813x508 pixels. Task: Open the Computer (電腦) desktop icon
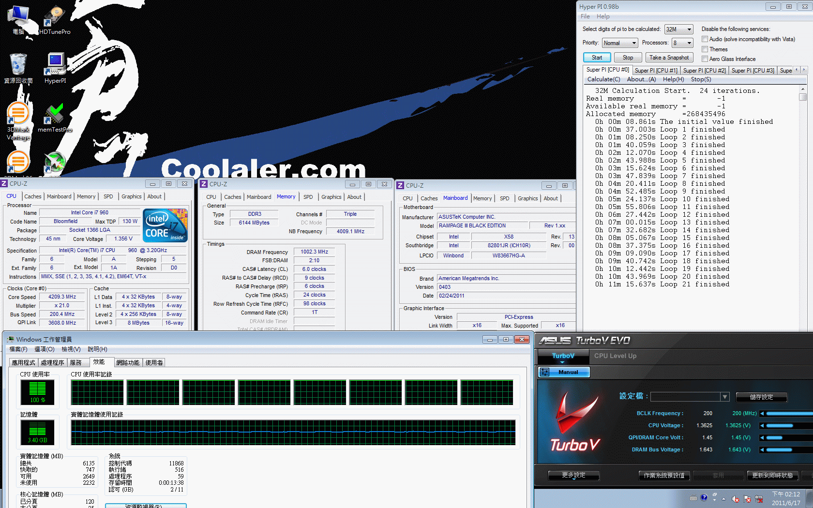coord(18,19)
